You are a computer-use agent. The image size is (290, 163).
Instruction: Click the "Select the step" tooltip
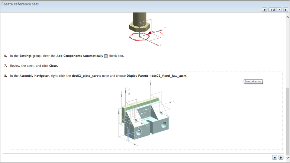tap(253, 81)
